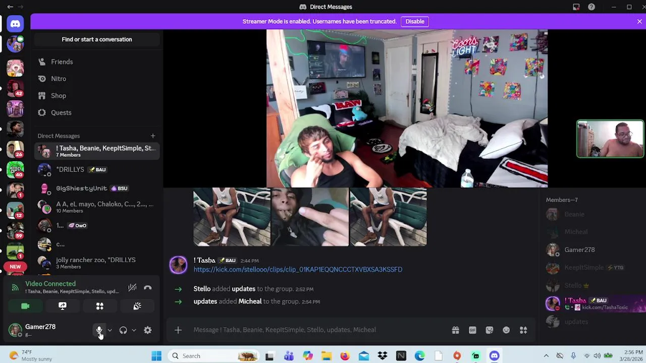This screenshot has height=363, width=646.
Task: Create a new DM with plus icon
Action: click(x=153, y=136)
